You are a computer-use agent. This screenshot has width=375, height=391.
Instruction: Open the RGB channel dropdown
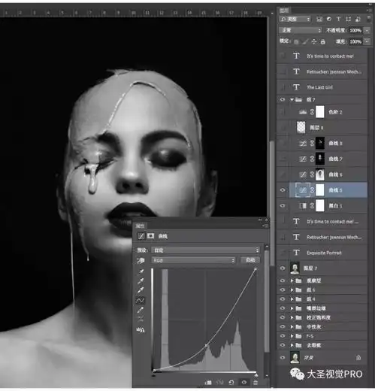(193, 260)
